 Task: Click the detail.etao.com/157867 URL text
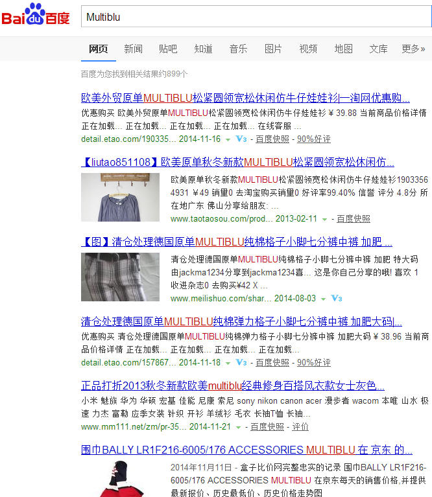128,363
